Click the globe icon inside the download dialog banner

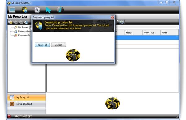click(x=39, y=25)
